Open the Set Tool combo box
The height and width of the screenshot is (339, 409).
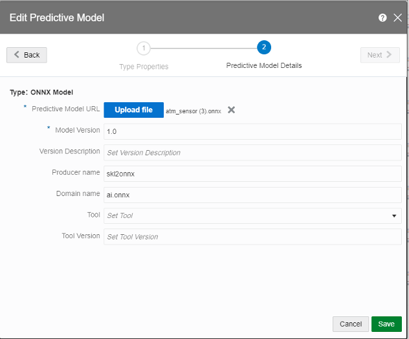246,215
